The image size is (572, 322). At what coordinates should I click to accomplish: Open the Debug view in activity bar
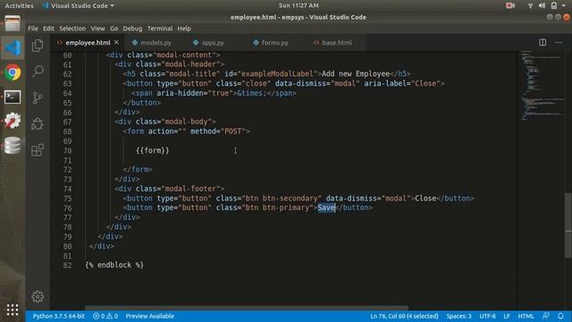[38, 123]
